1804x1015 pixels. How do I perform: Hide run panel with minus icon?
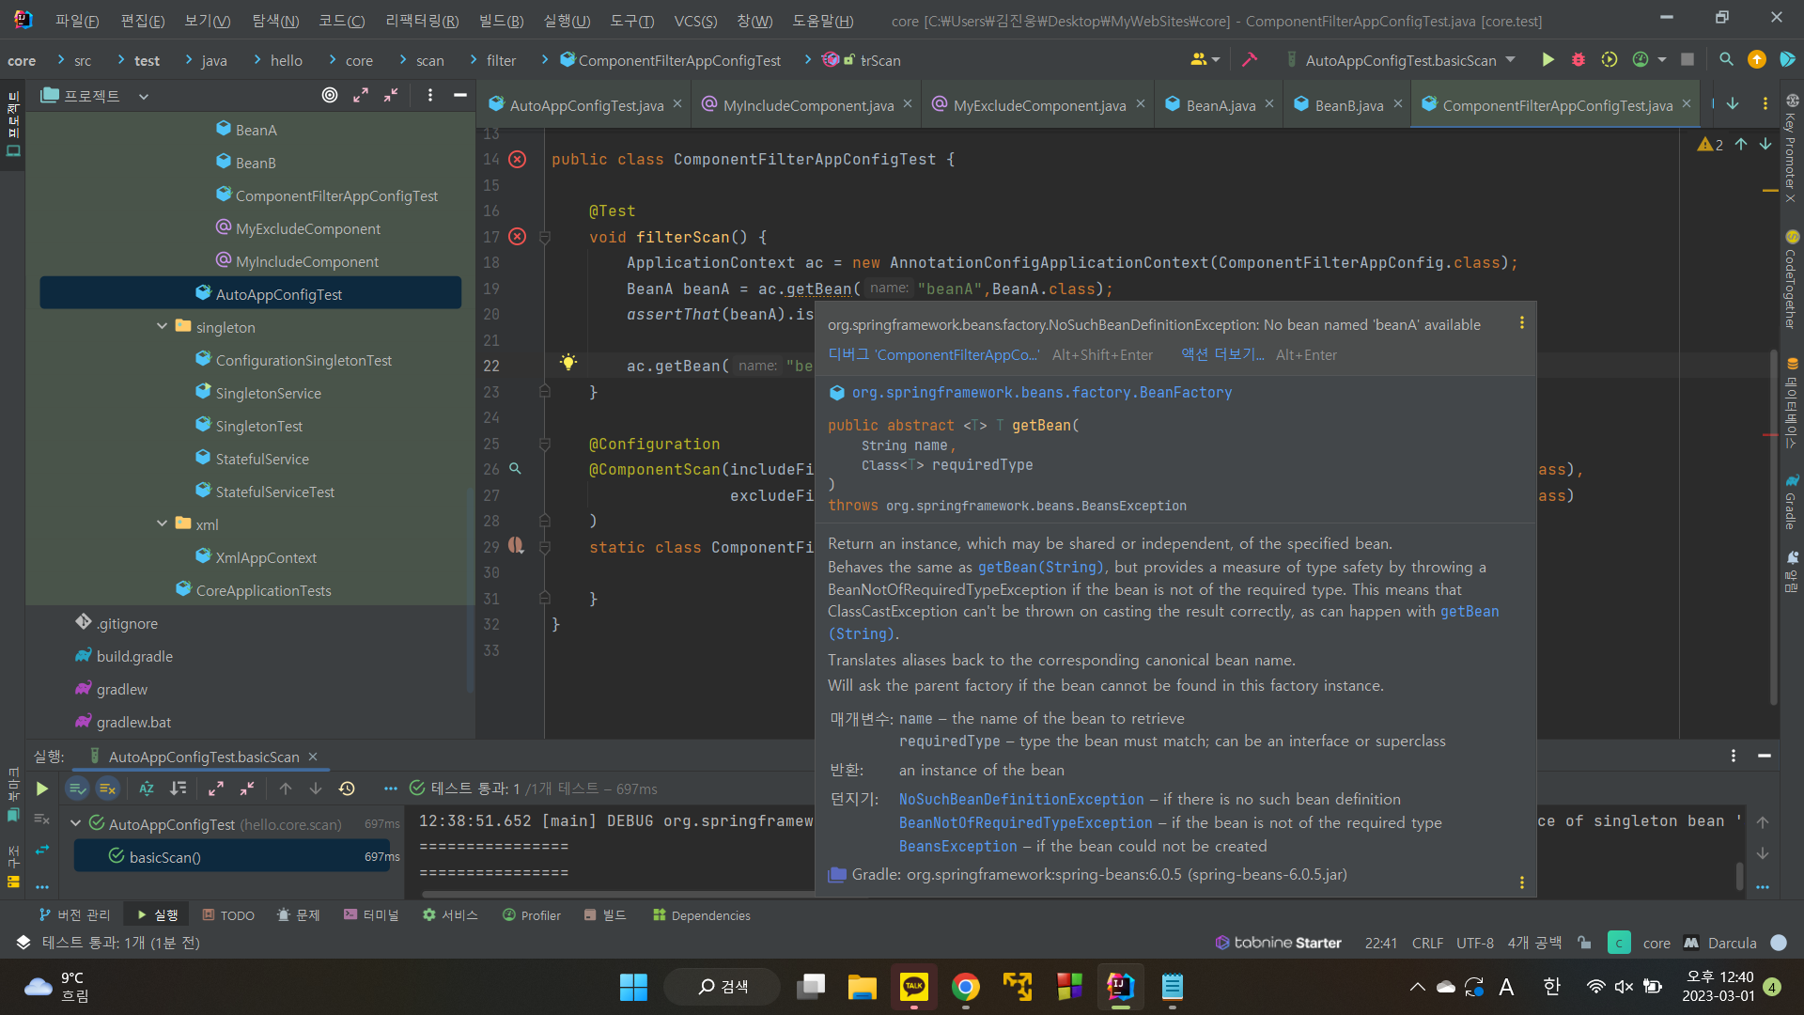click(x=1765, y=756)
